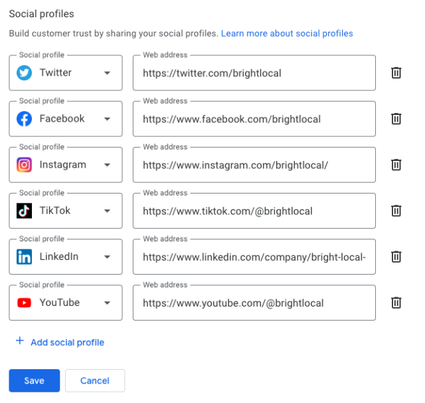
Task: Open the LinkedIn social profile dropdown
Action: (x=66, y=257)
